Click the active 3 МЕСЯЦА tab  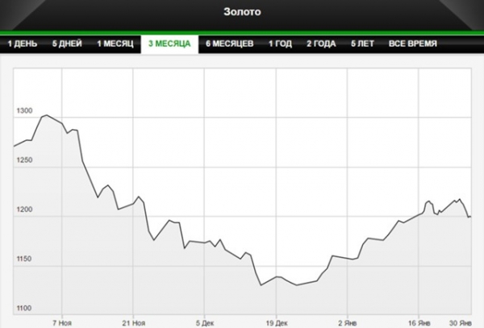click(169, 44)
